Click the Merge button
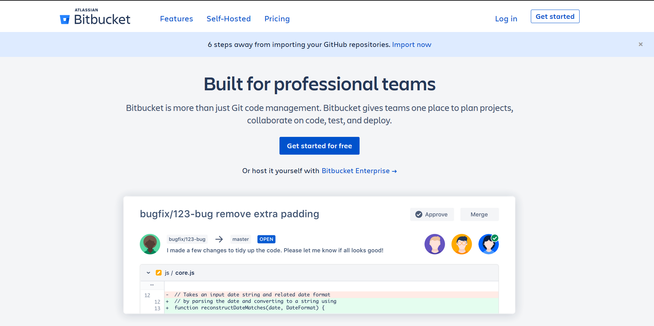Screen dimensions: 654x326 [479, 214]
